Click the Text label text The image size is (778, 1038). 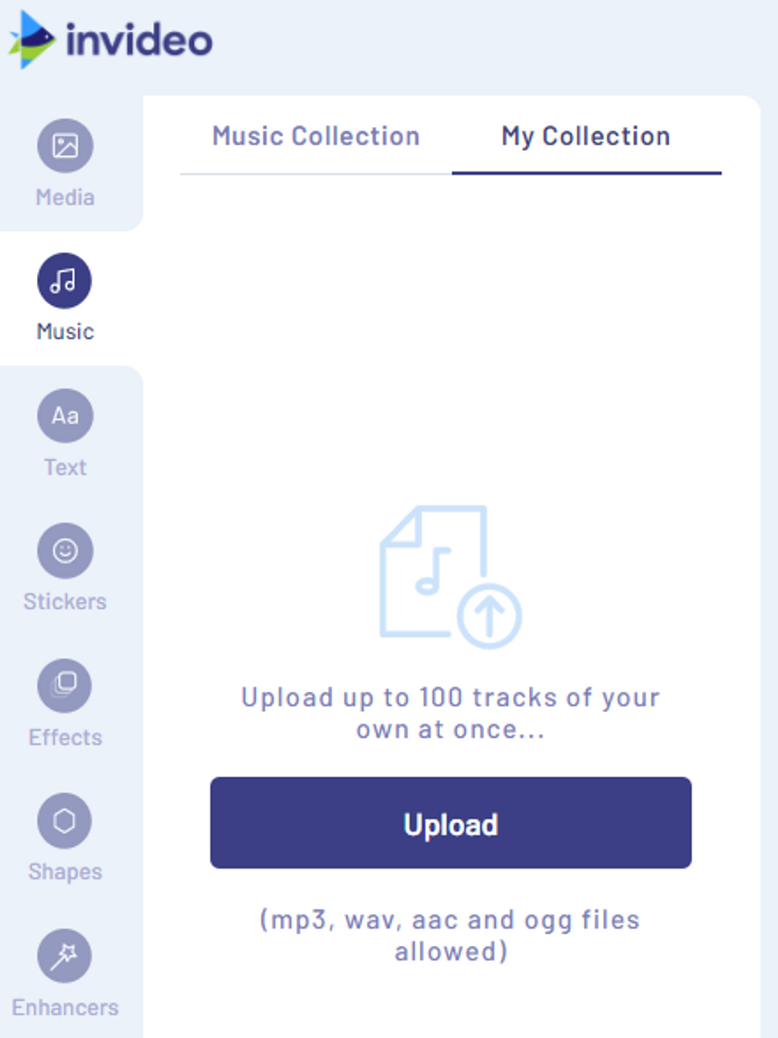(x=65, y=466)
